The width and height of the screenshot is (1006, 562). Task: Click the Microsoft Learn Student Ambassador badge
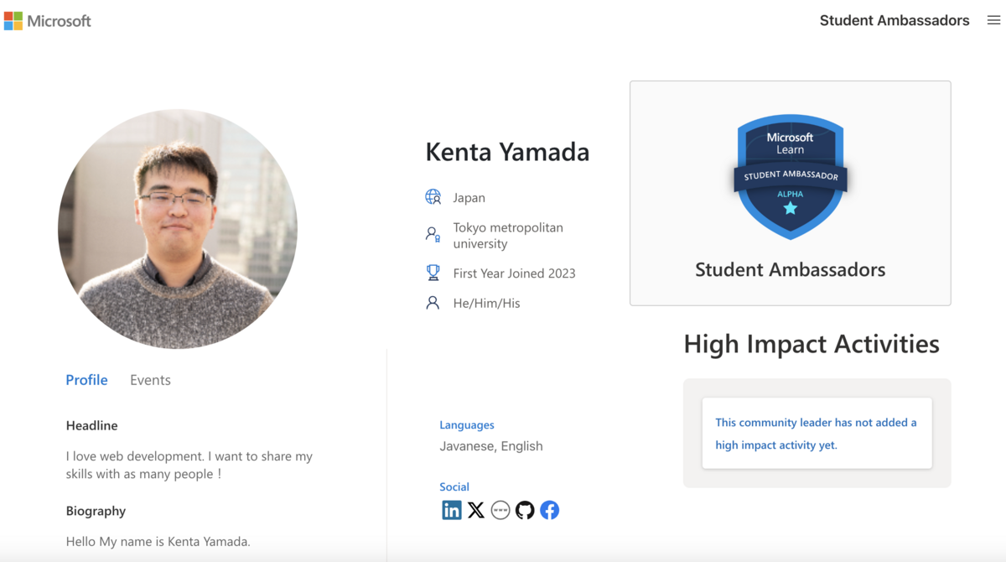(791, 178)
